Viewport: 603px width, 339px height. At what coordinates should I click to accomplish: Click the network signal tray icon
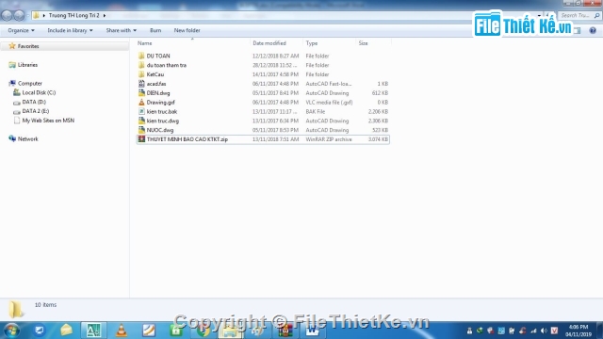coord(533,331)
